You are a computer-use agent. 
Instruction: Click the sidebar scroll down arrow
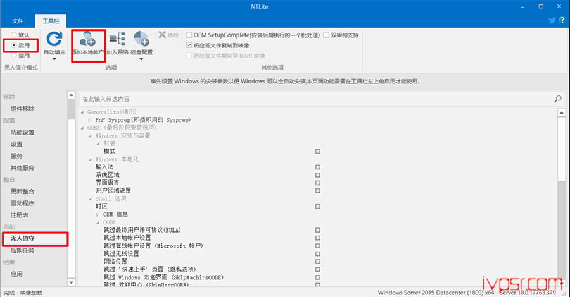[x=71, y=282]
